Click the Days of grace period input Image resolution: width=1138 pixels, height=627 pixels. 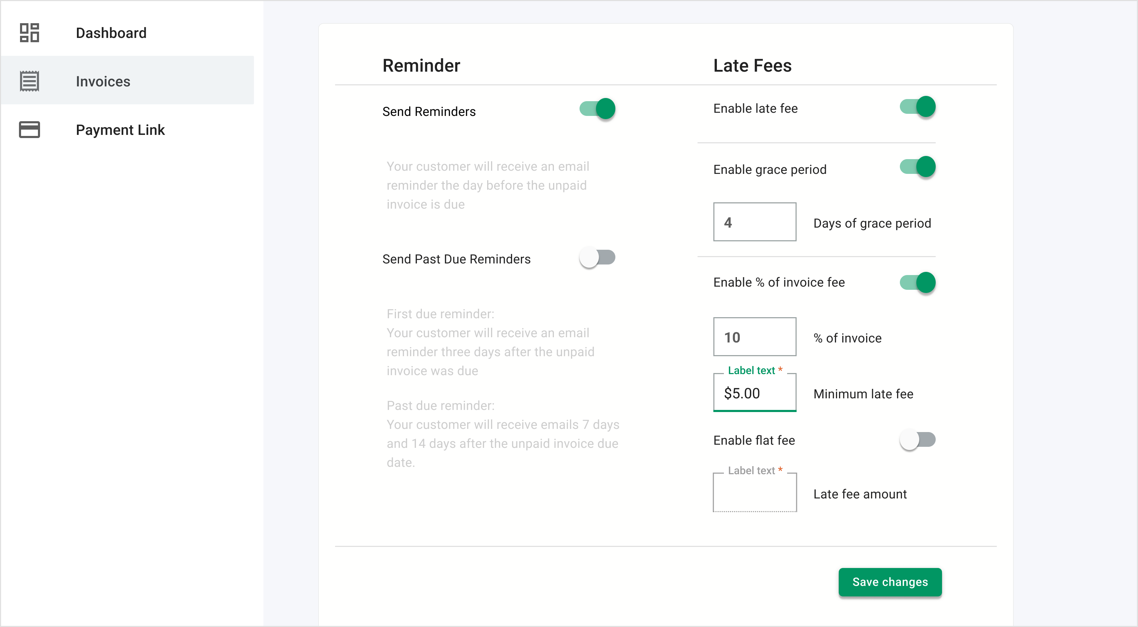tap(754, 222)
